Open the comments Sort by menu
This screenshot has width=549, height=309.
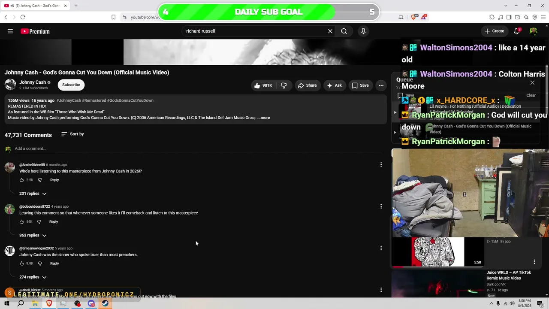[72, 134]
